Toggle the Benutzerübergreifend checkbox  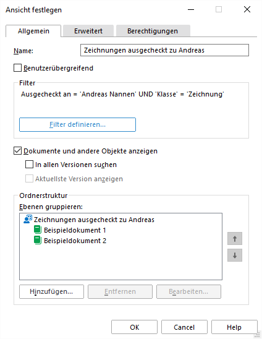coord(17,67)
